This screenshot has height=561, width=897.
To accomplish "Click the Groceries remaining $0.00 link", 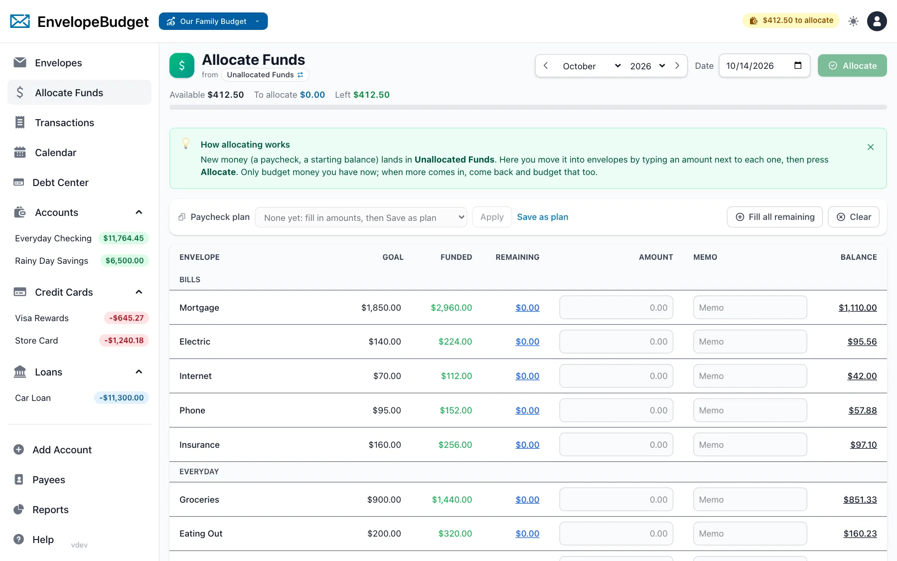I will click(527, 500).
